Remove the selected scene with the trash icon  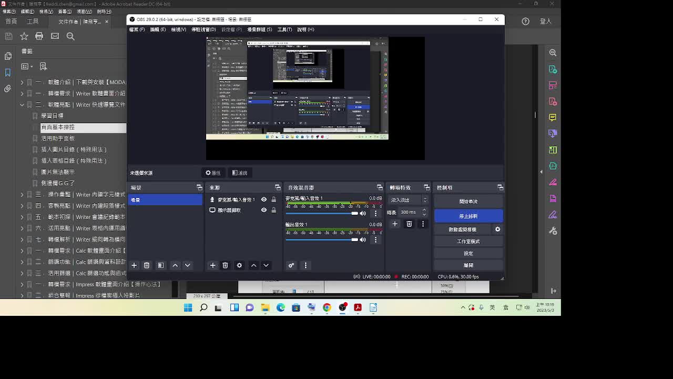click(147, 265)
